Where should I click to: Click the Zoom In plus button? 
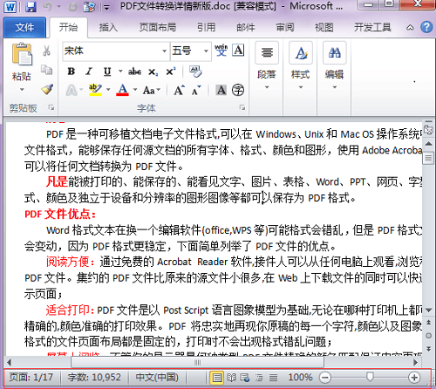tap(414, 378)
